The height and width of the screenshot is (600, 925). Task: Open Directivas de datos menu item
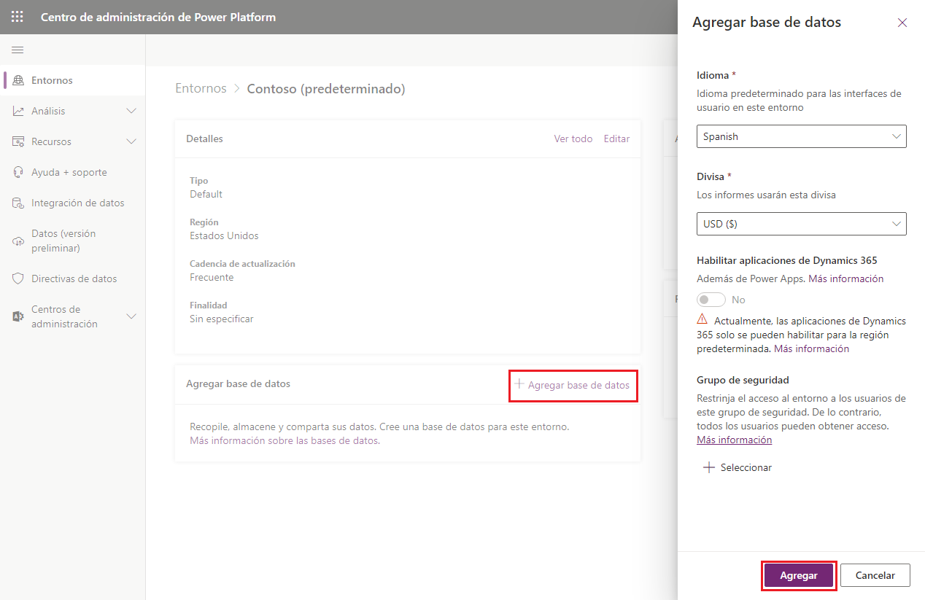tap(73, 278)
